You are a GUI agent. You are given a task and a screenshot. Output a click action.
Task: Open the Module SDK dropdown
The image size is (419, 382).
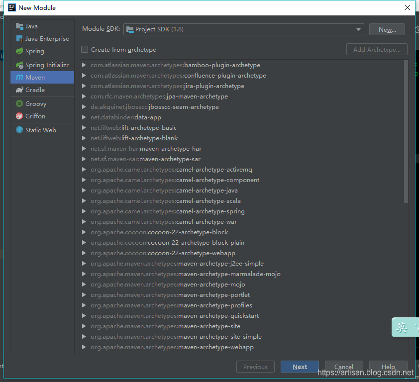244,29
